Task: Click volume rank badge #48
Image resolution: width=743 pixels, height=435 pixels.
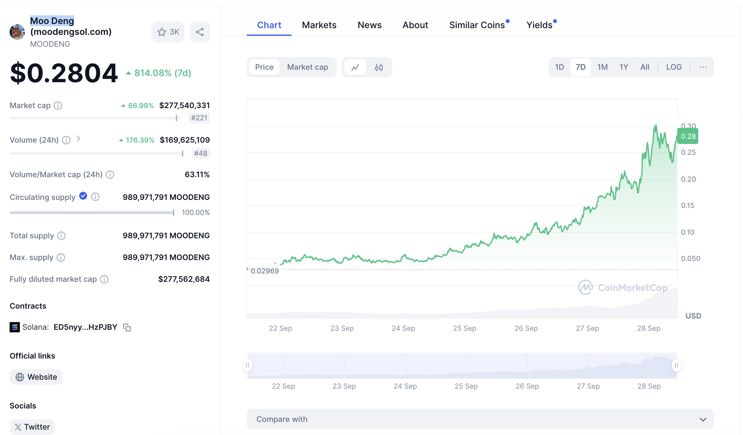Action: [x=200, y=154]
